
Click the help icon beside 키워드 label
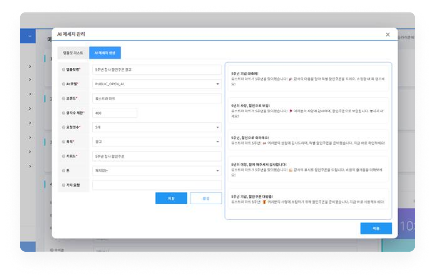[63, 156]
